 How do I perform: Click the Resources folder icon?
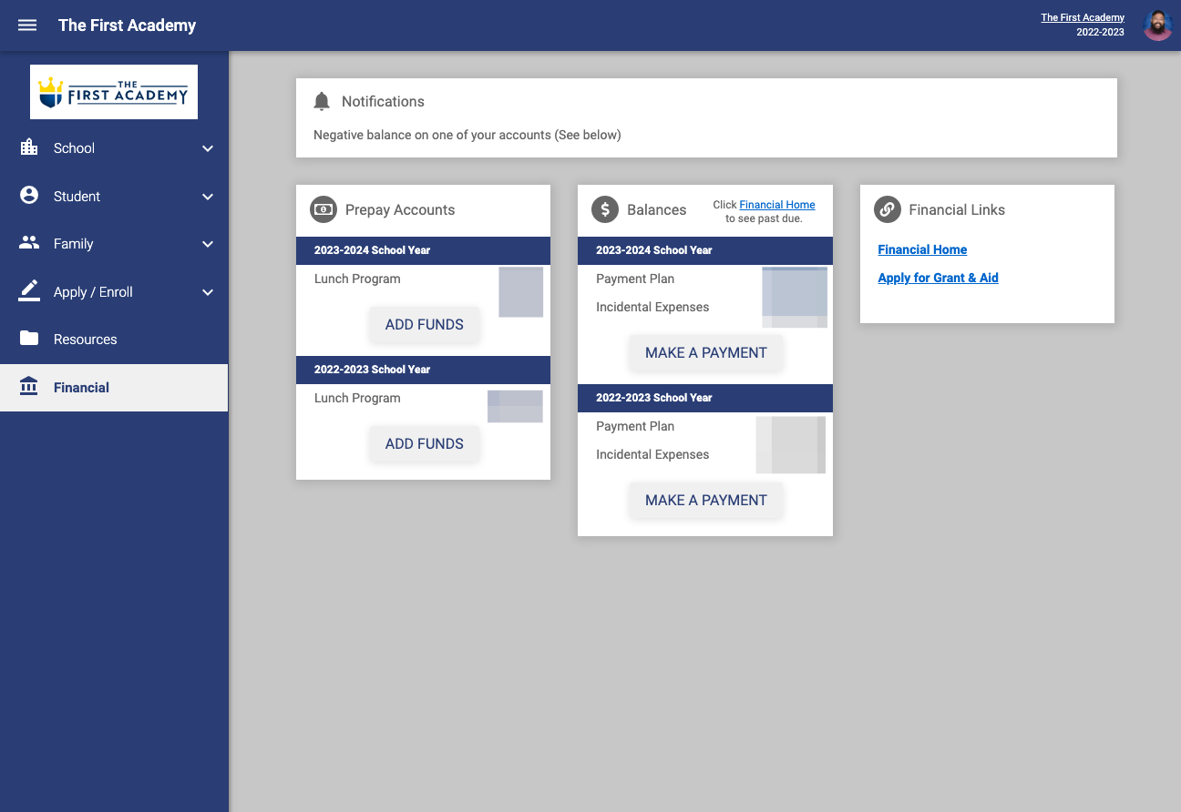click(29, 339)
